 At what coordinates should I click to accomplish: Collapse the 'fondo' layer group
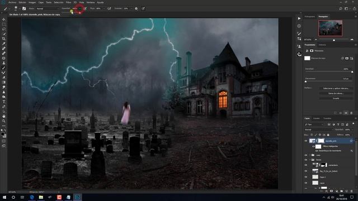[310, 160]
